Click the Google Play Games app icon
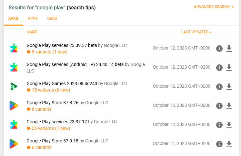This screenshot has height=156, width=241. click(14, 86)
